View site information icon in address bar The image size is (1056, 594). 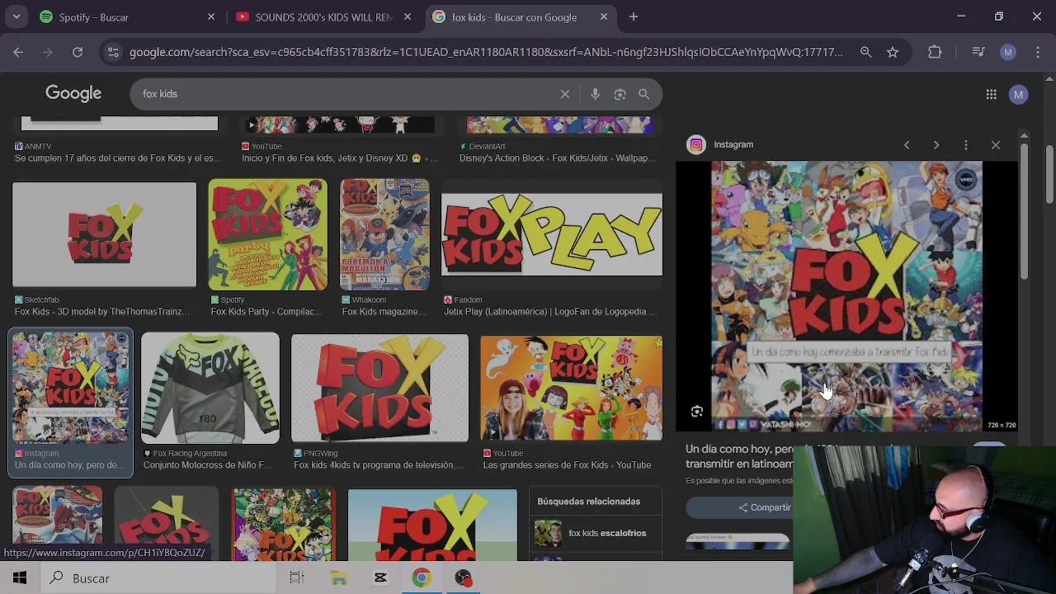pyautogui.click(x=114, y=52)
